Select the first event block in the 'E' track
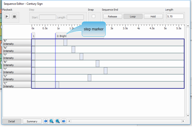 (x=33, y=42)
